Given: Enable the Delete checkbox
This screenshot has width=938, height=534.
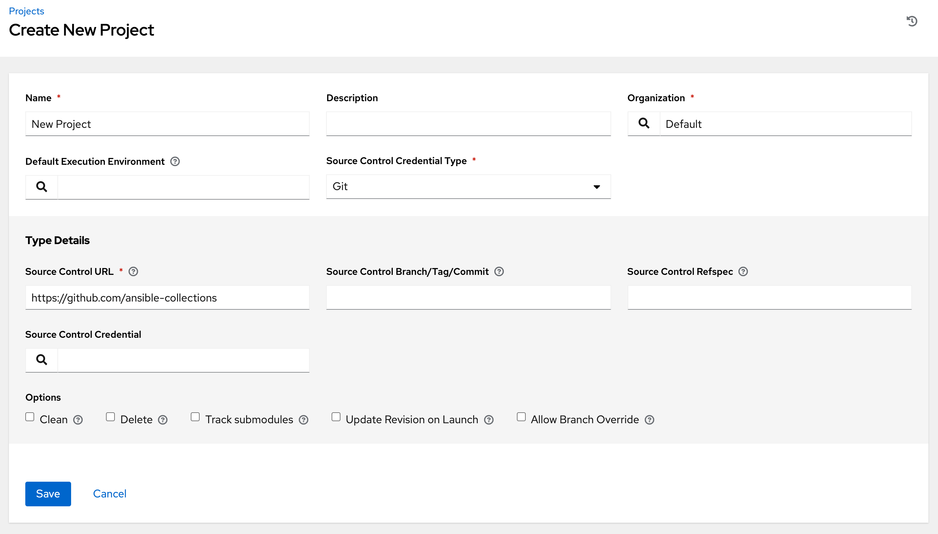Looking at the screenshot, I should (110, 417).
